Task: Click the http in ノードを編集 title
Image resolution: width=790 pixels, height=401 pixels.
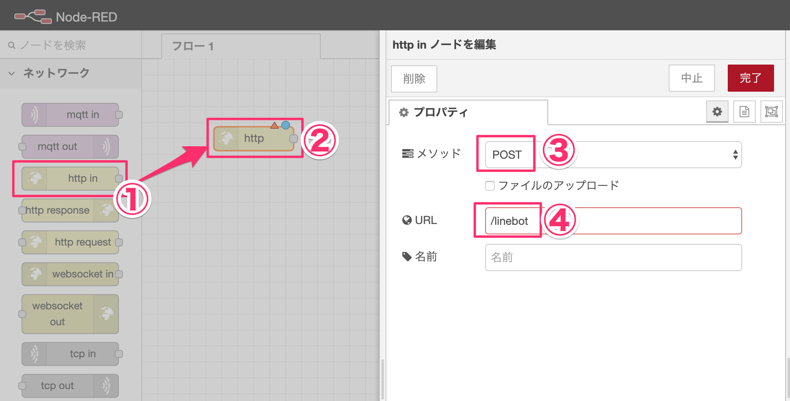Action: coord(444,45)
